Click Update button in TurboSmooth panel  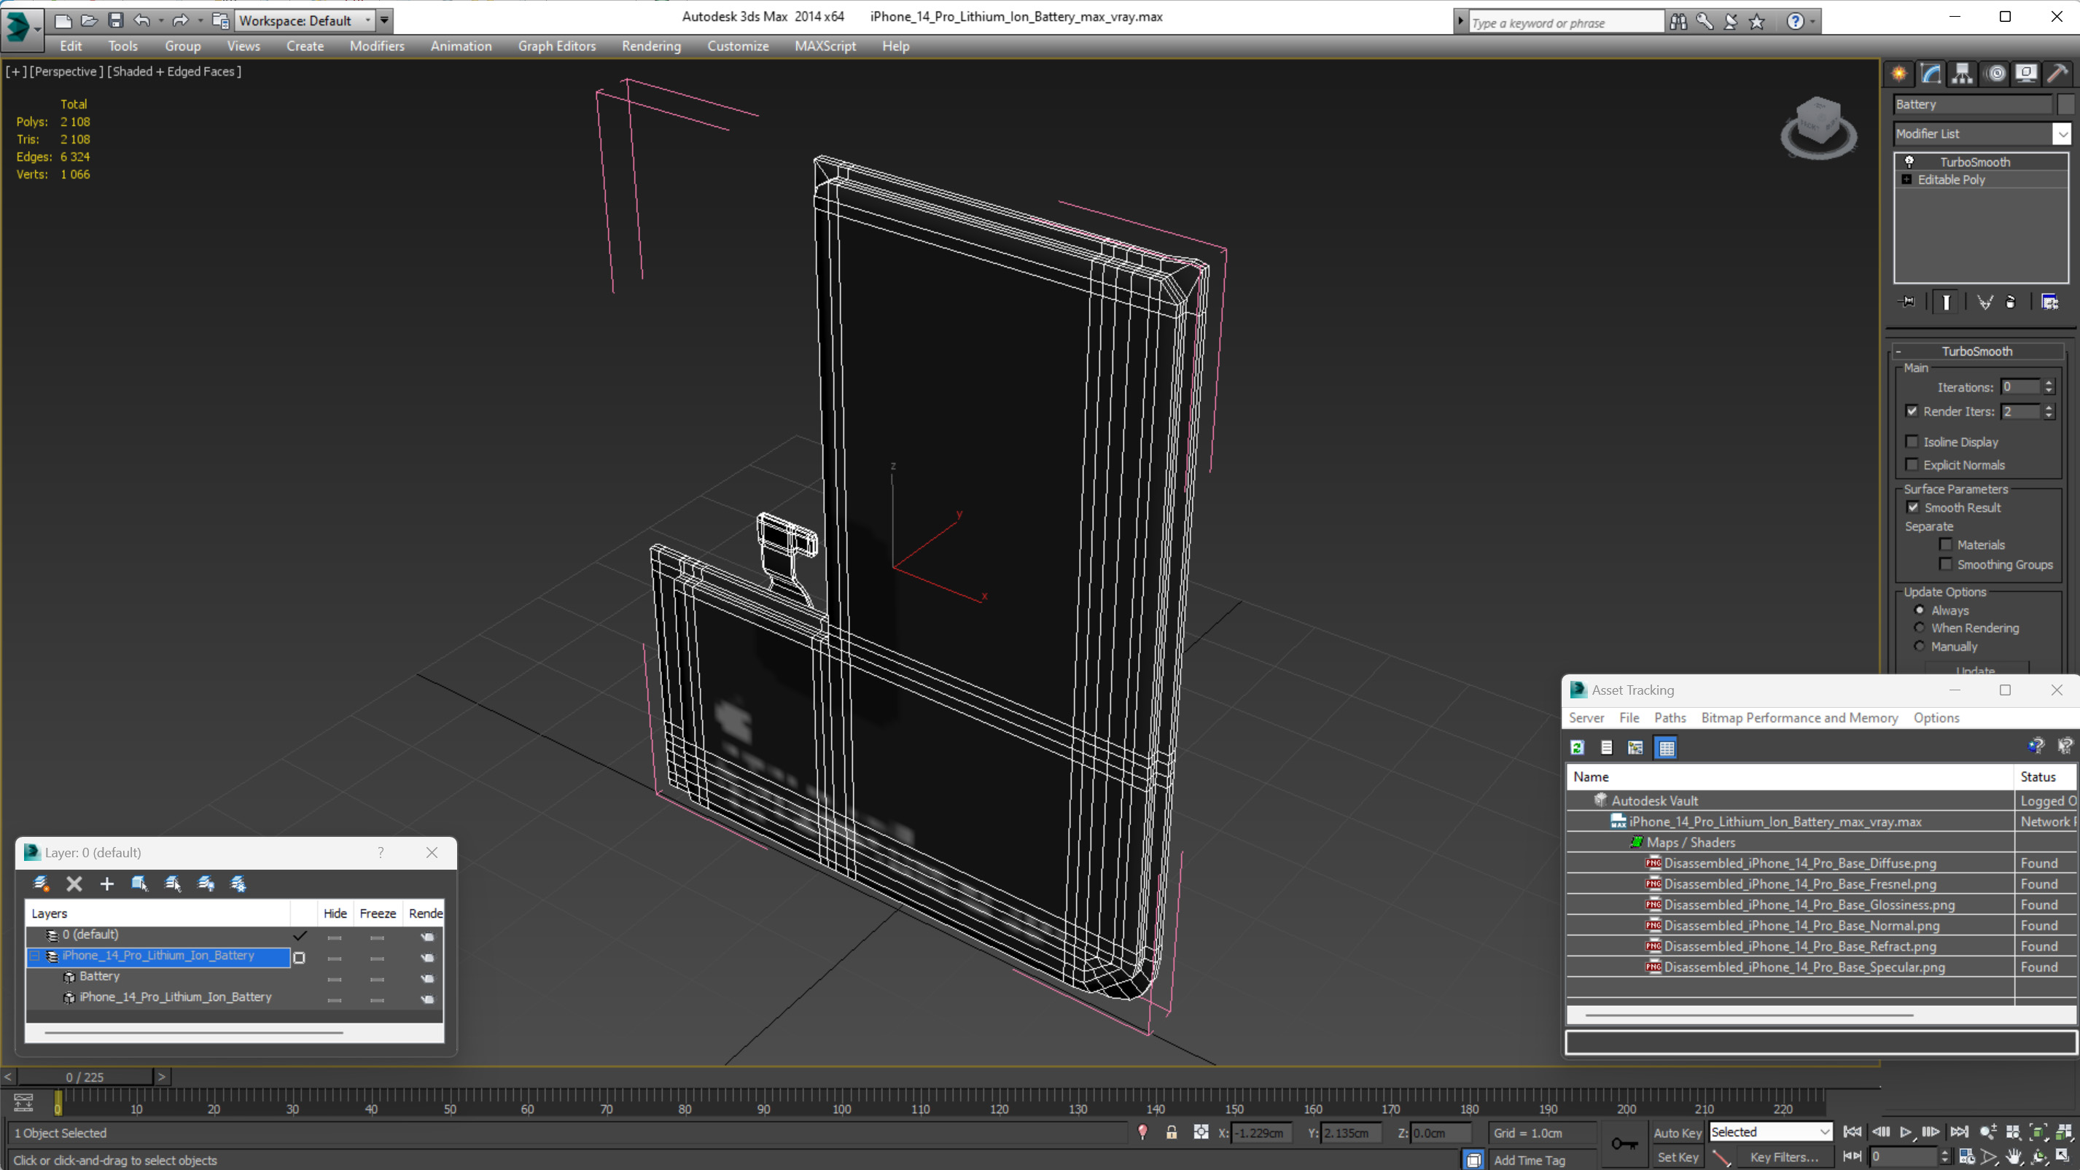coord(1977,671)
